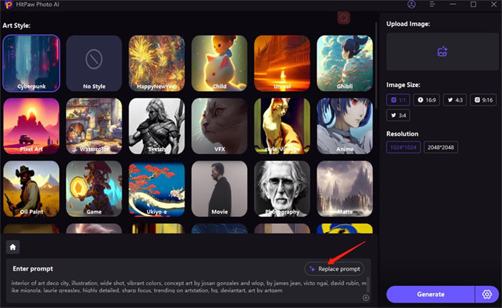Open the user account profile icon
502x308 pixels.
click(x=412, y=5)
